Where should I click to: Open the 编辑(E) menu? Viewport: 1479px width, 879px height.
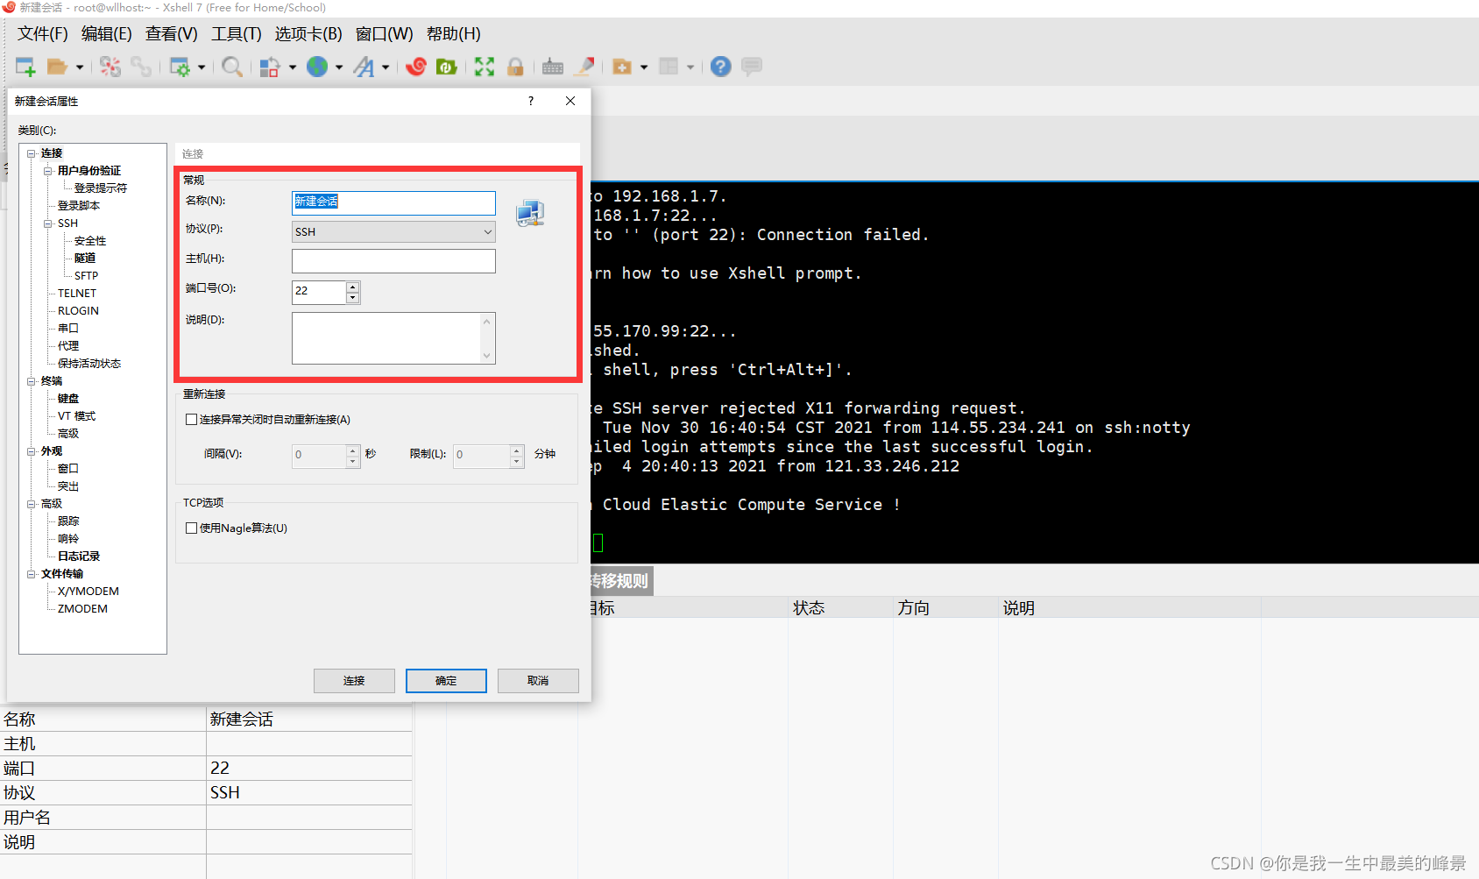[107, 34]
